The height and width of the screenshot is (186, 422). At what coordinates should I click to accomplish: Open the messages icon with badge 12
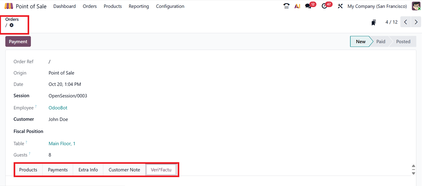coord(308,6)
